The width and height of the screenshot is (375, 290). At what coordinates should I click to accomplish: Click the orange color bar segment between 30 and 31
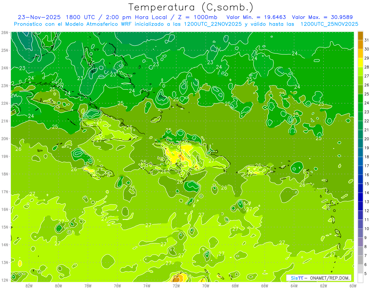click(360, 45)
